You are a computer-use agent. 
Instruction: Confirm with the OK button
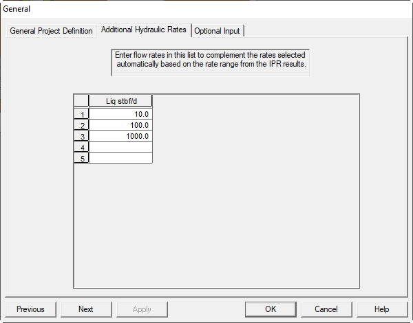pos(271,309)
